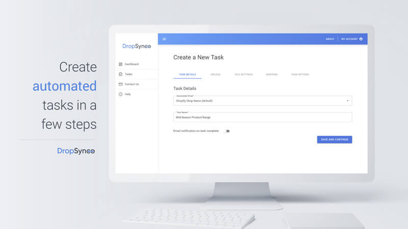Switch to the Task Details tab
Viewport: 408px width, 229px height.
tap(187, 74)
